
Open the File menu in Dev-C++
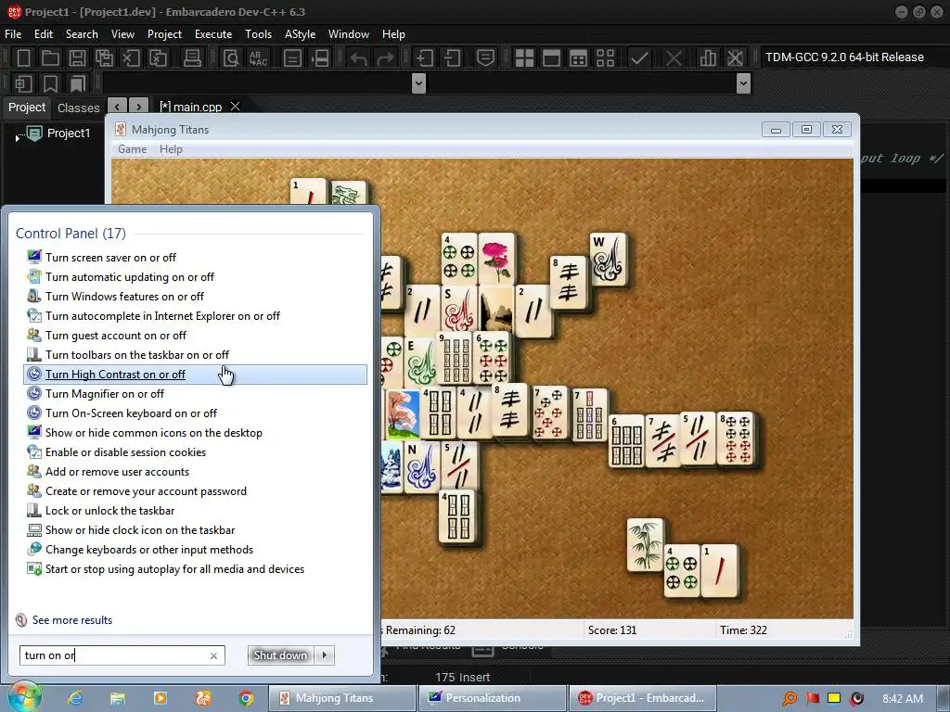pos(13,34)
